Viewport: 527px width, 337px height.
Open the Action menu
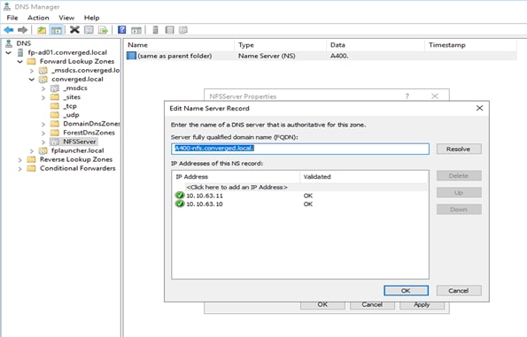[38, 18]
